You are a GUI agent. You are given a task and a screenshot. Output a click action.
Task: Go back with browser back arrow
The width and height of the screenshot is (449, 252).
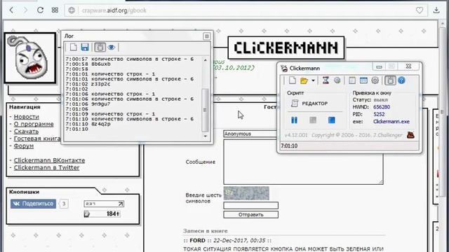[x=11, y=10]
